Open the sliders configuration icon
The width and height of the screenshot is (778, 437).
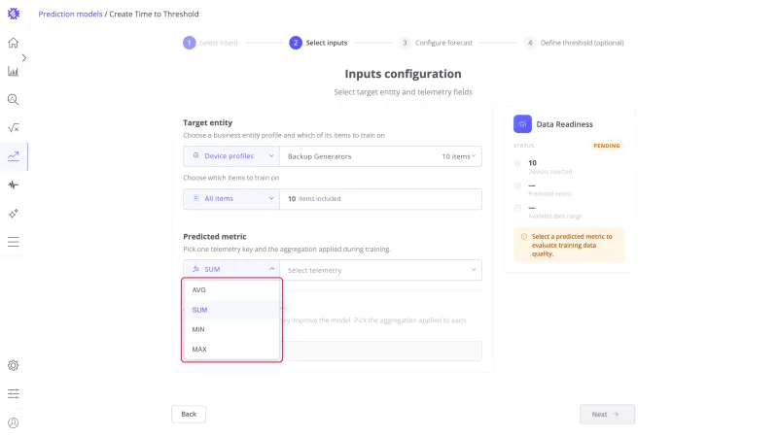click(14, 394)
